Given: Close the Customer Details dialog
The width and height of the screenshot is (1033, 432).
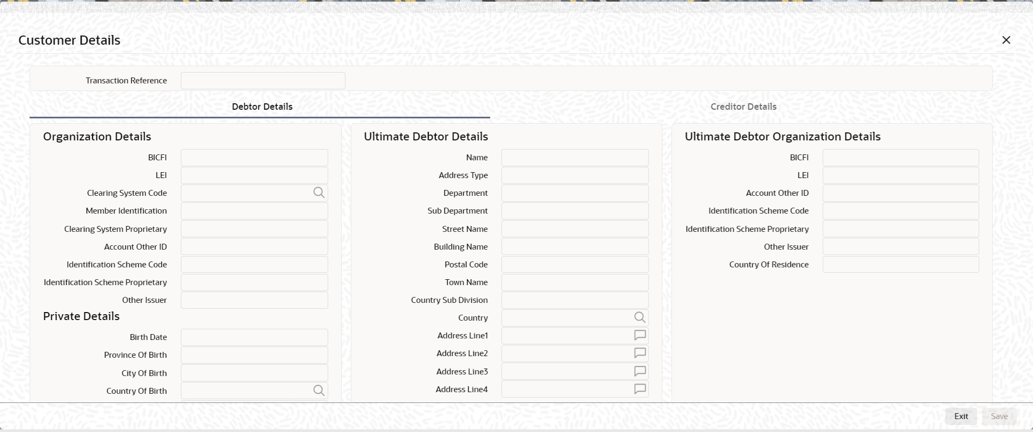Looking at the screenshot, I should click(1006, 40).
